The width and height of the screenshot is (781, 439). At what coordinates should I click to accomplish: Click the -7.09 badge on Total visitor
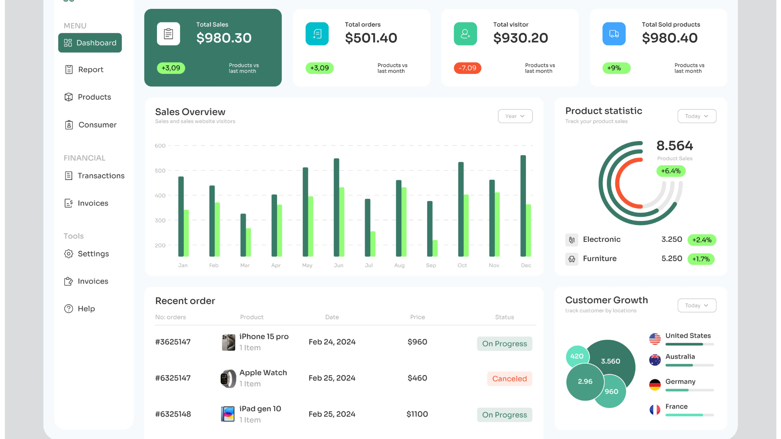(467, 68)
